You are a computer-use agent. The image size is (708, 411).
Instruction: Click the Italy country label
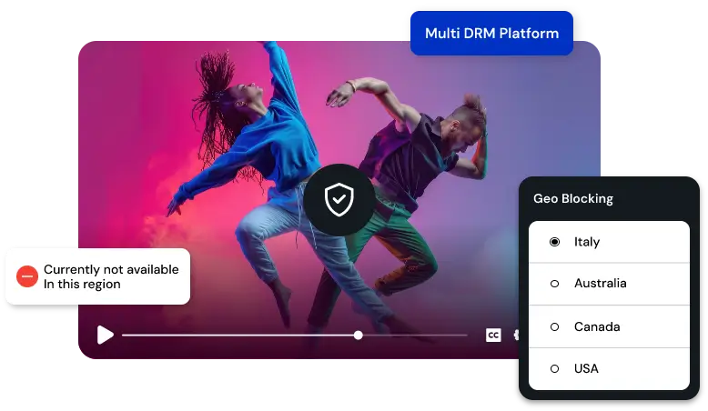tap(587, 242)
